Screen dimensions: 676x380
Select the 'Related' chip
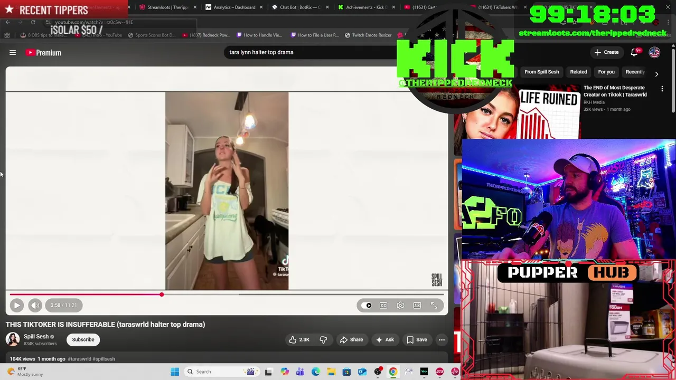click(578, 72)
